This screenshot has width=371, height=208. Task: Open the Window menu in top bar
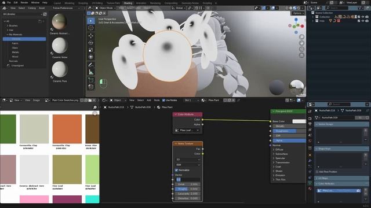35,2
